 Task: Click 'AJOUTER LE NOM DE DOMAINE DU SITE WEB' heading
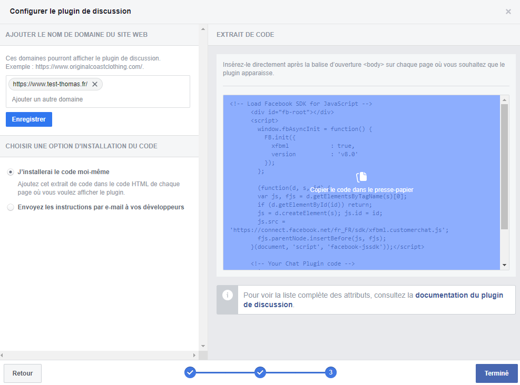pos(76,34)
